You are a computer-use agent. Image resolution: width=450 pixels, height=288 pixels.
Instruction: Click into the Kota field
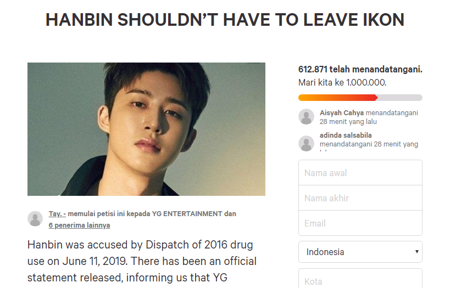tap(360, 281)
